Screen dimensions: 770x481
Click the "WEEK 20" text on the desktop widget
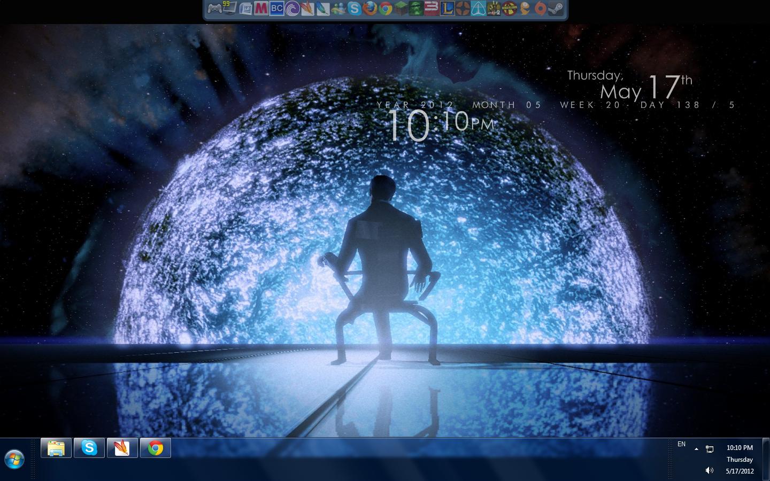[x=590, y=105]
